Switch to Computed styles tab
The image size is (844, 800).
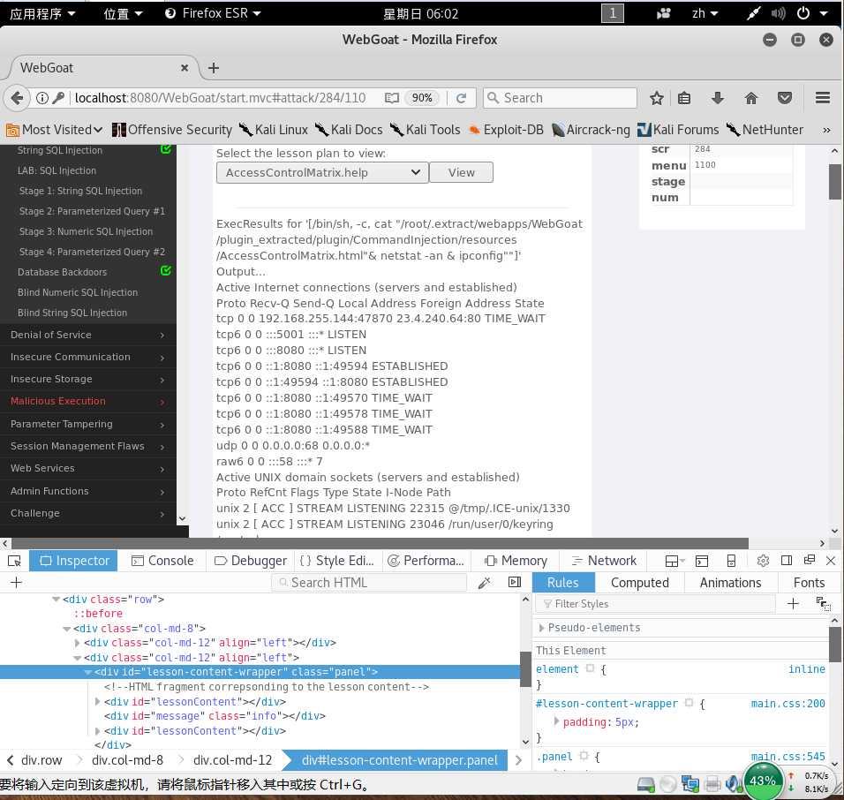pyautogui.click(x=639, y=583)
